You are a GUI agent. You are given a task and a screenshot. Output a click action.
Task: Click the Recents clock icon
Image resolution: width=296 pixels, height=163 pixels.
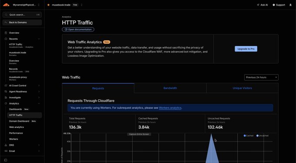(x=6, y=39)
